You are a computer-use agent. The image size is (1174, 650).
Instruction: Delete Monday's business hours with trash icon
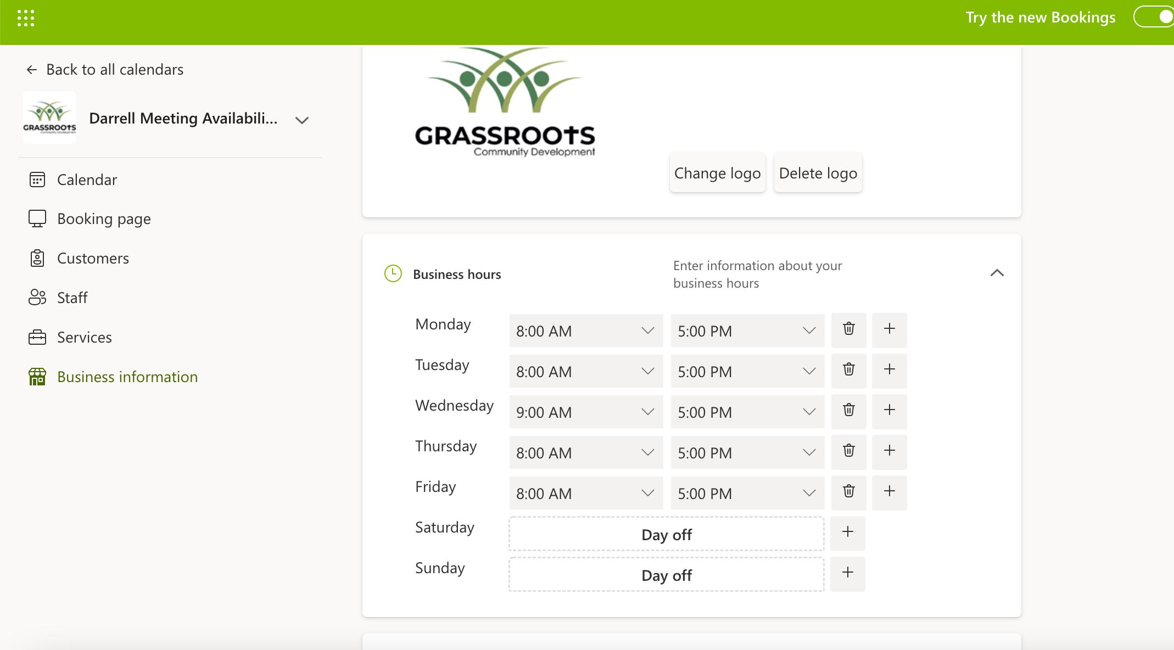[x=848, y=329]
